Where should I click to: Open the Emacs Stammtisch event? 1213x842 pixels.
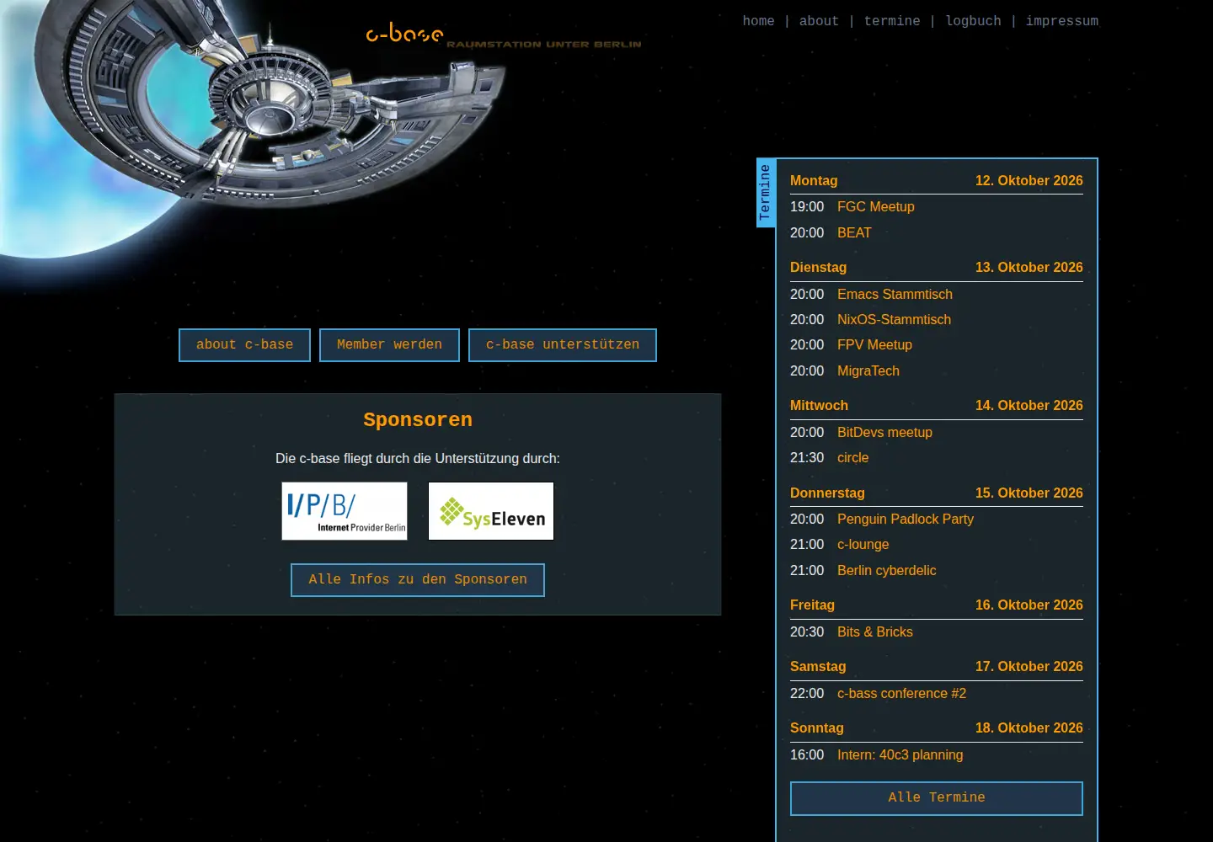tap(895, 295)
